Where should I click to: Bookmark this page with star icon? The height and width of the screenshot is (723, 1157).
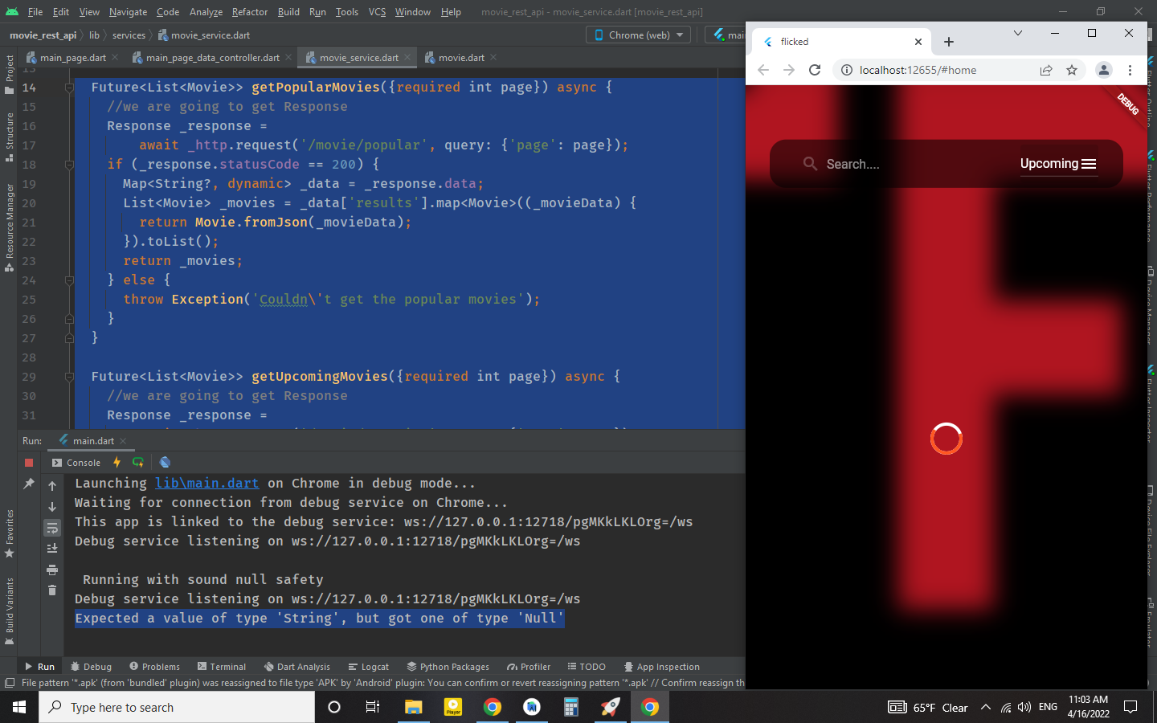point(1072,70)
